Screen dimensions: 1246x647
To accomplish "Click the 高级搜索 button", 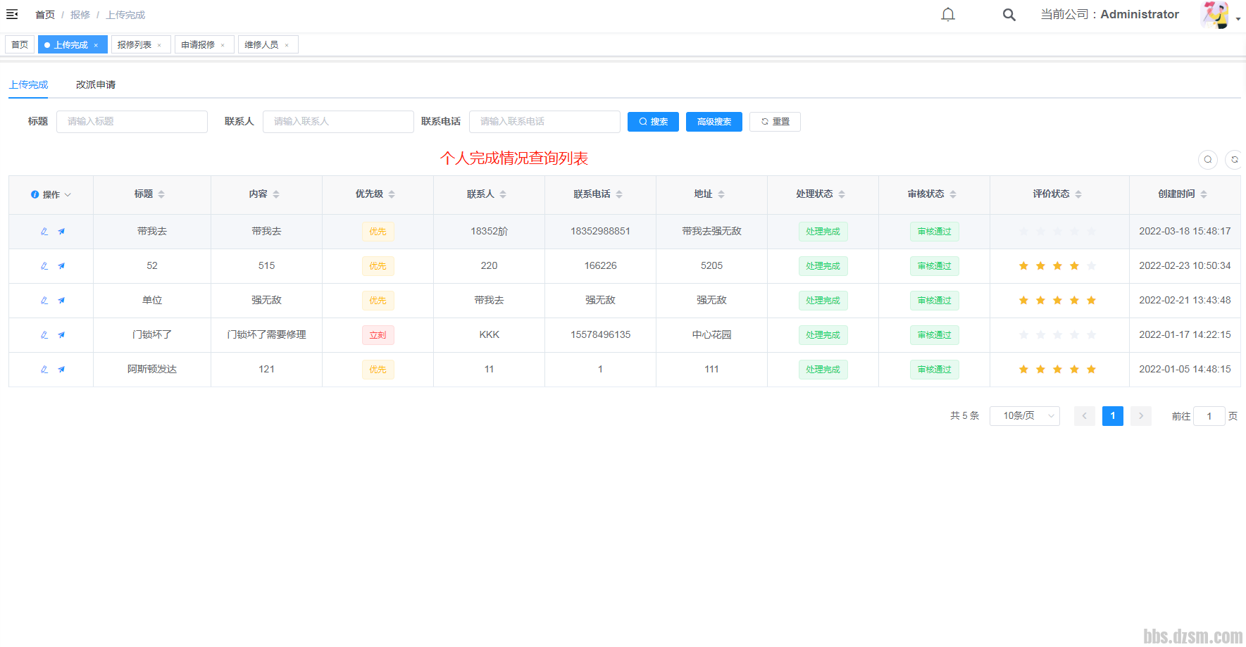I will pos(714,122).
